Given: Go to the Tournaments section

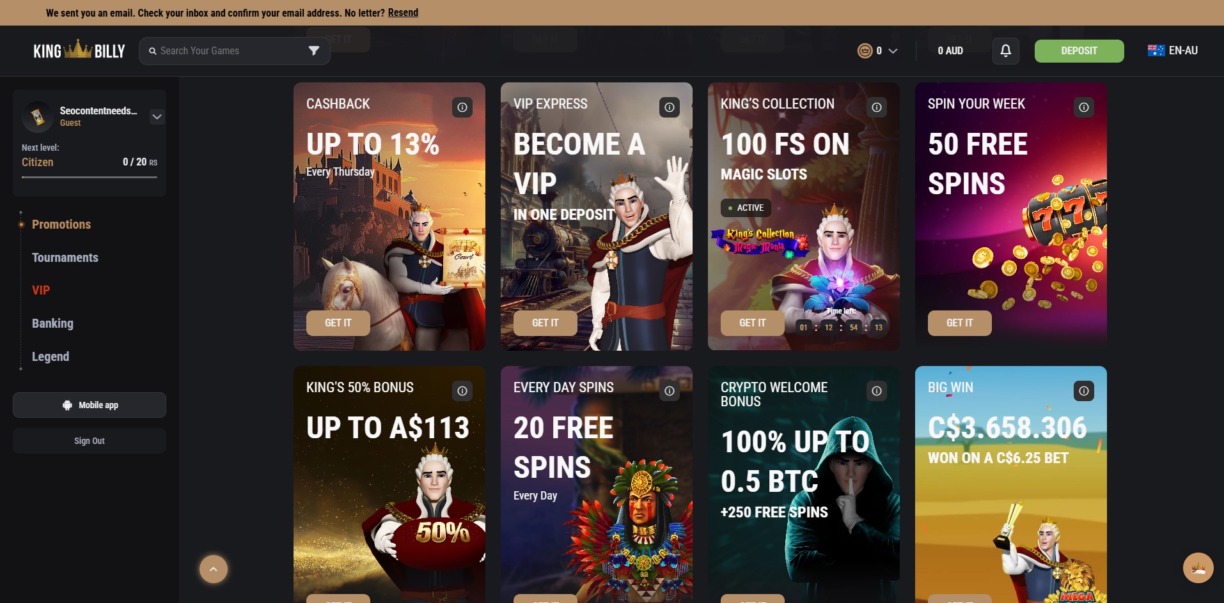Looking at the screenshot, I should coord(65,257).
